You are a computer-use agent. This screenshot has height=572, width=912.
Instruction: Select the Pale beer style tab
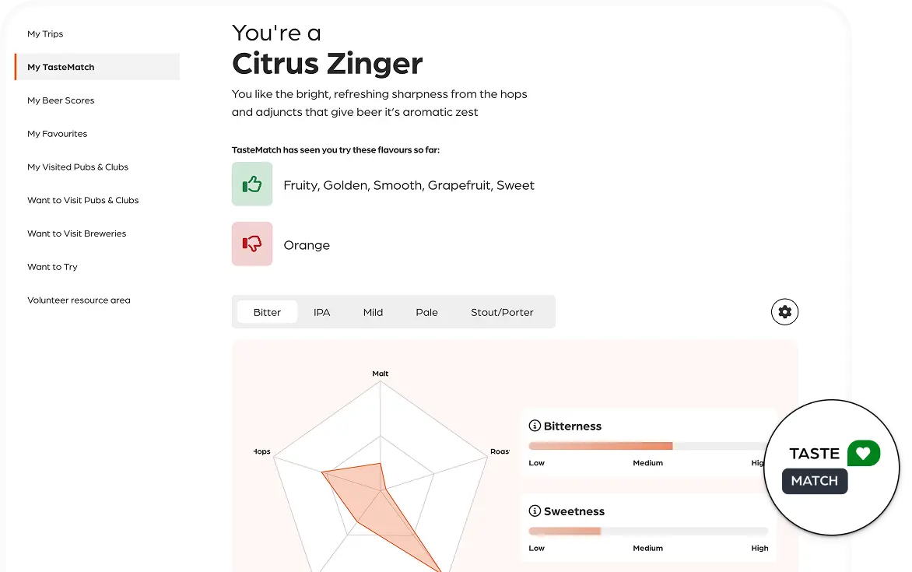[426, 312]
